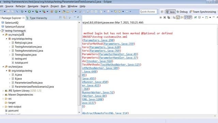Click the Package Explorer vertical scrollbar thumb
218x123 pixels.
[x=79, y=77]
